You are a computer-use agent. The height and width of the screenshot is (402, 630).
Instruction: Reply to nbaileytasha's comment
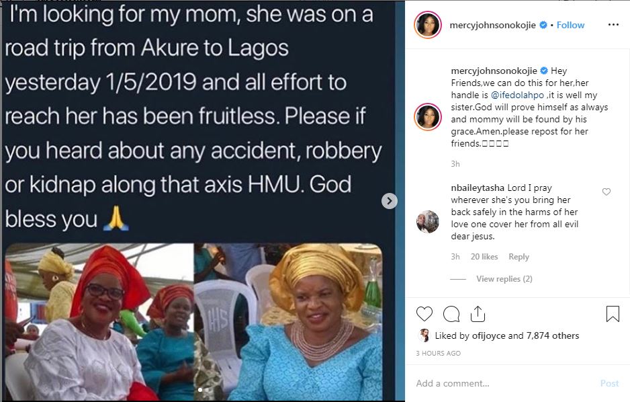[x=519, y=257]
